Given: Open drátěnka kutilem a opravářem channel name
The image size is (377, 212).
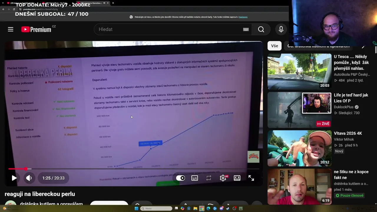Looking at the screenshot, I should click(51, 204).
